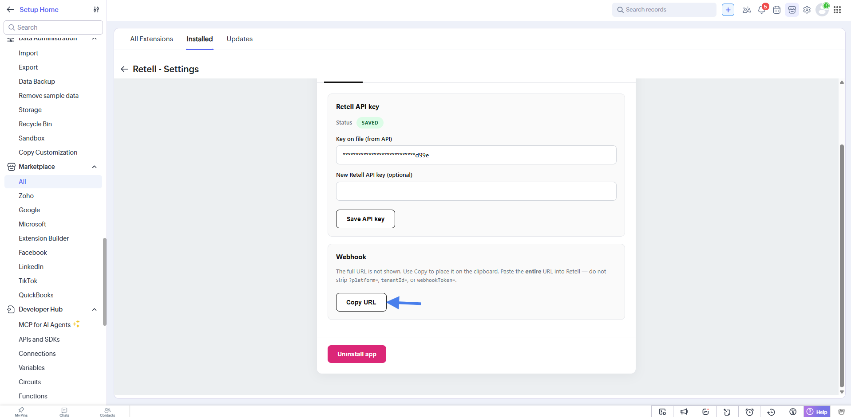Click Save API key button

[365, 219]
